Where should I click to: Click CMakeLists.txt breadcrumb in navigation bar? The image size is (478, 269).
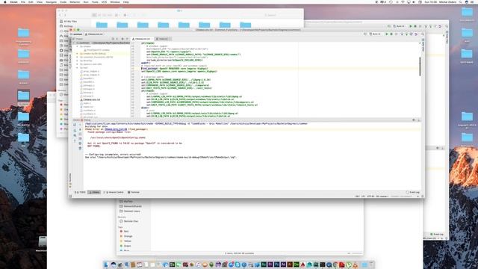pyautogui.click(x=94, y=34)
